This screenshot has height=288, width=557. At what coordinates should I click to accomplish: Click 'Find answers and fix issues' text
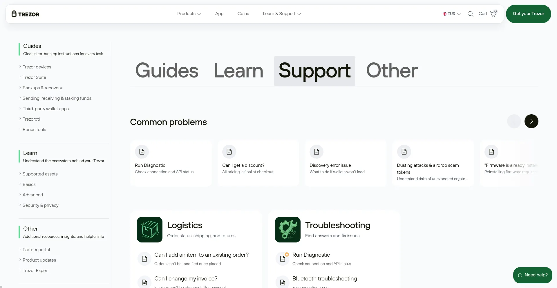coord(332,236)
